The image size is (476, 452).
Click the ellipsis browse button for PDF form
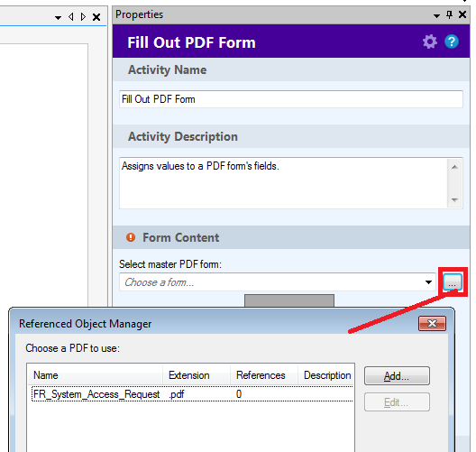[x=453, y=282]
